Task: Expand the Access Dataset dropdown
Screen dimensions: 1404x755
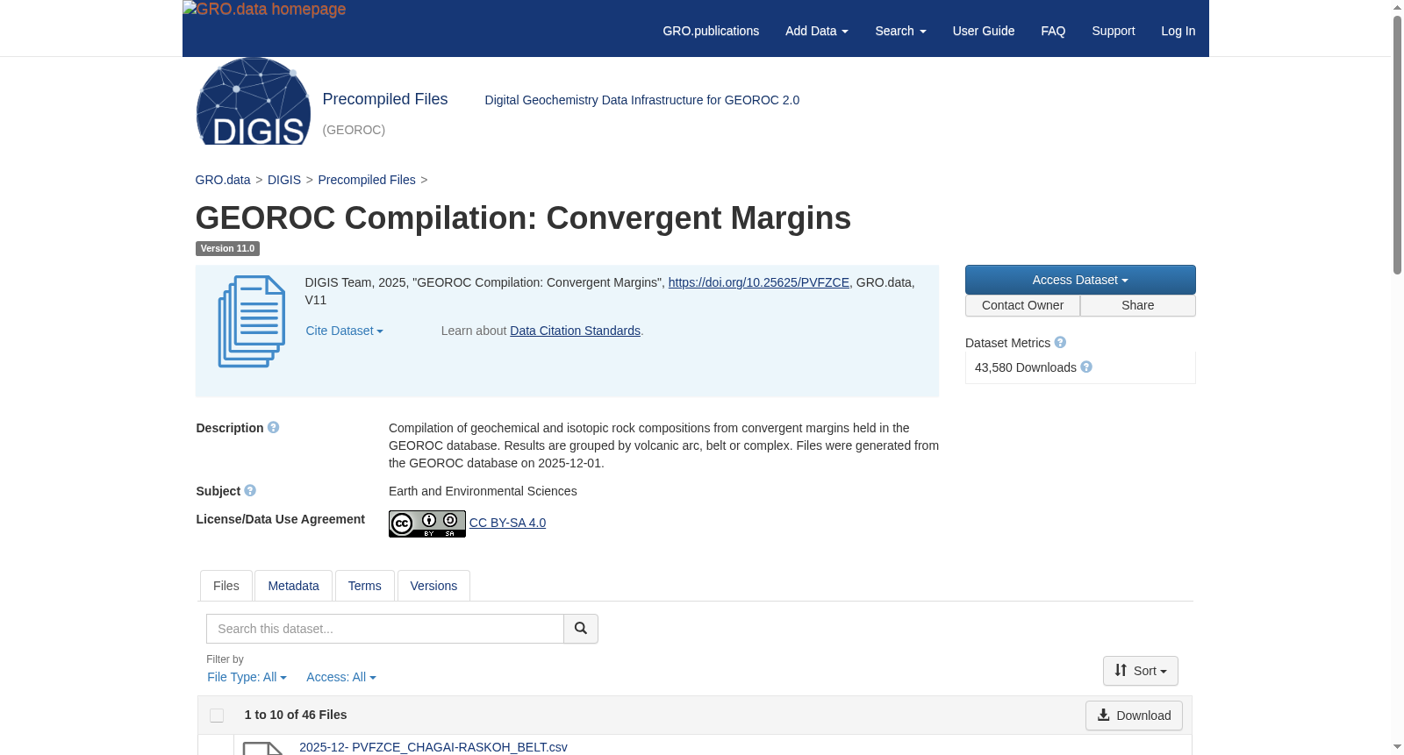Action: [x=1080, y=280]
